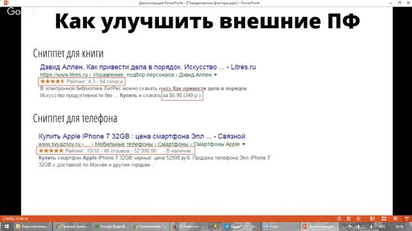Click 'за $5,90 (349 р.)' price text
This screenshot has width=412, height=231.
click(182, 96)
